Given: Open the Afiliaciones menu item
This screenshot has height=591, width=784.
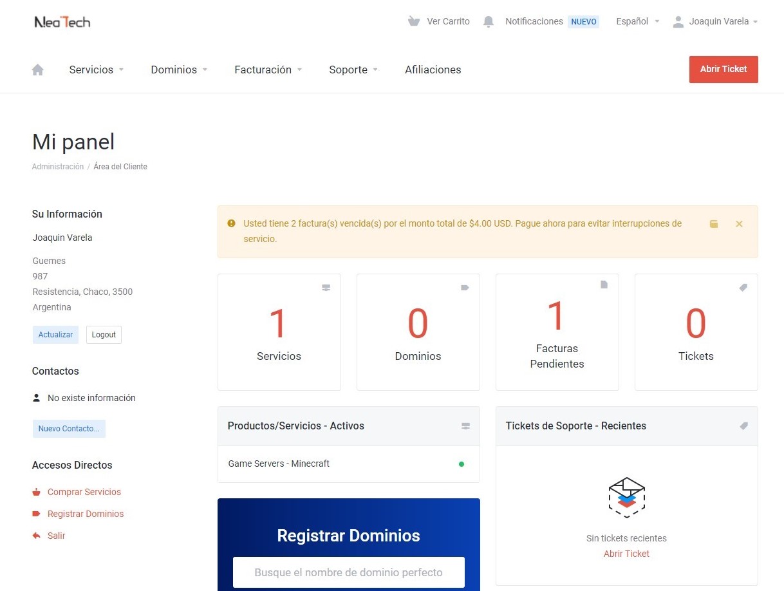Looking at the screenshot, I should [433, 70].
